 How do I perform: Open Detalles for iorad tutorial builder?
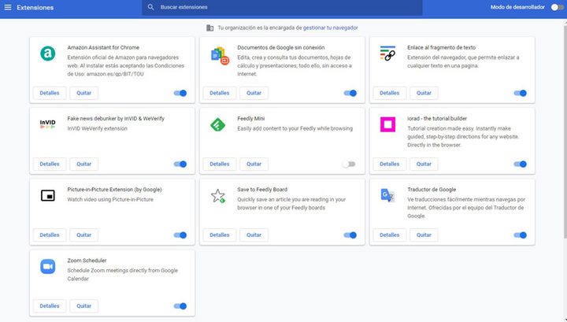click(x=390, y=164)
